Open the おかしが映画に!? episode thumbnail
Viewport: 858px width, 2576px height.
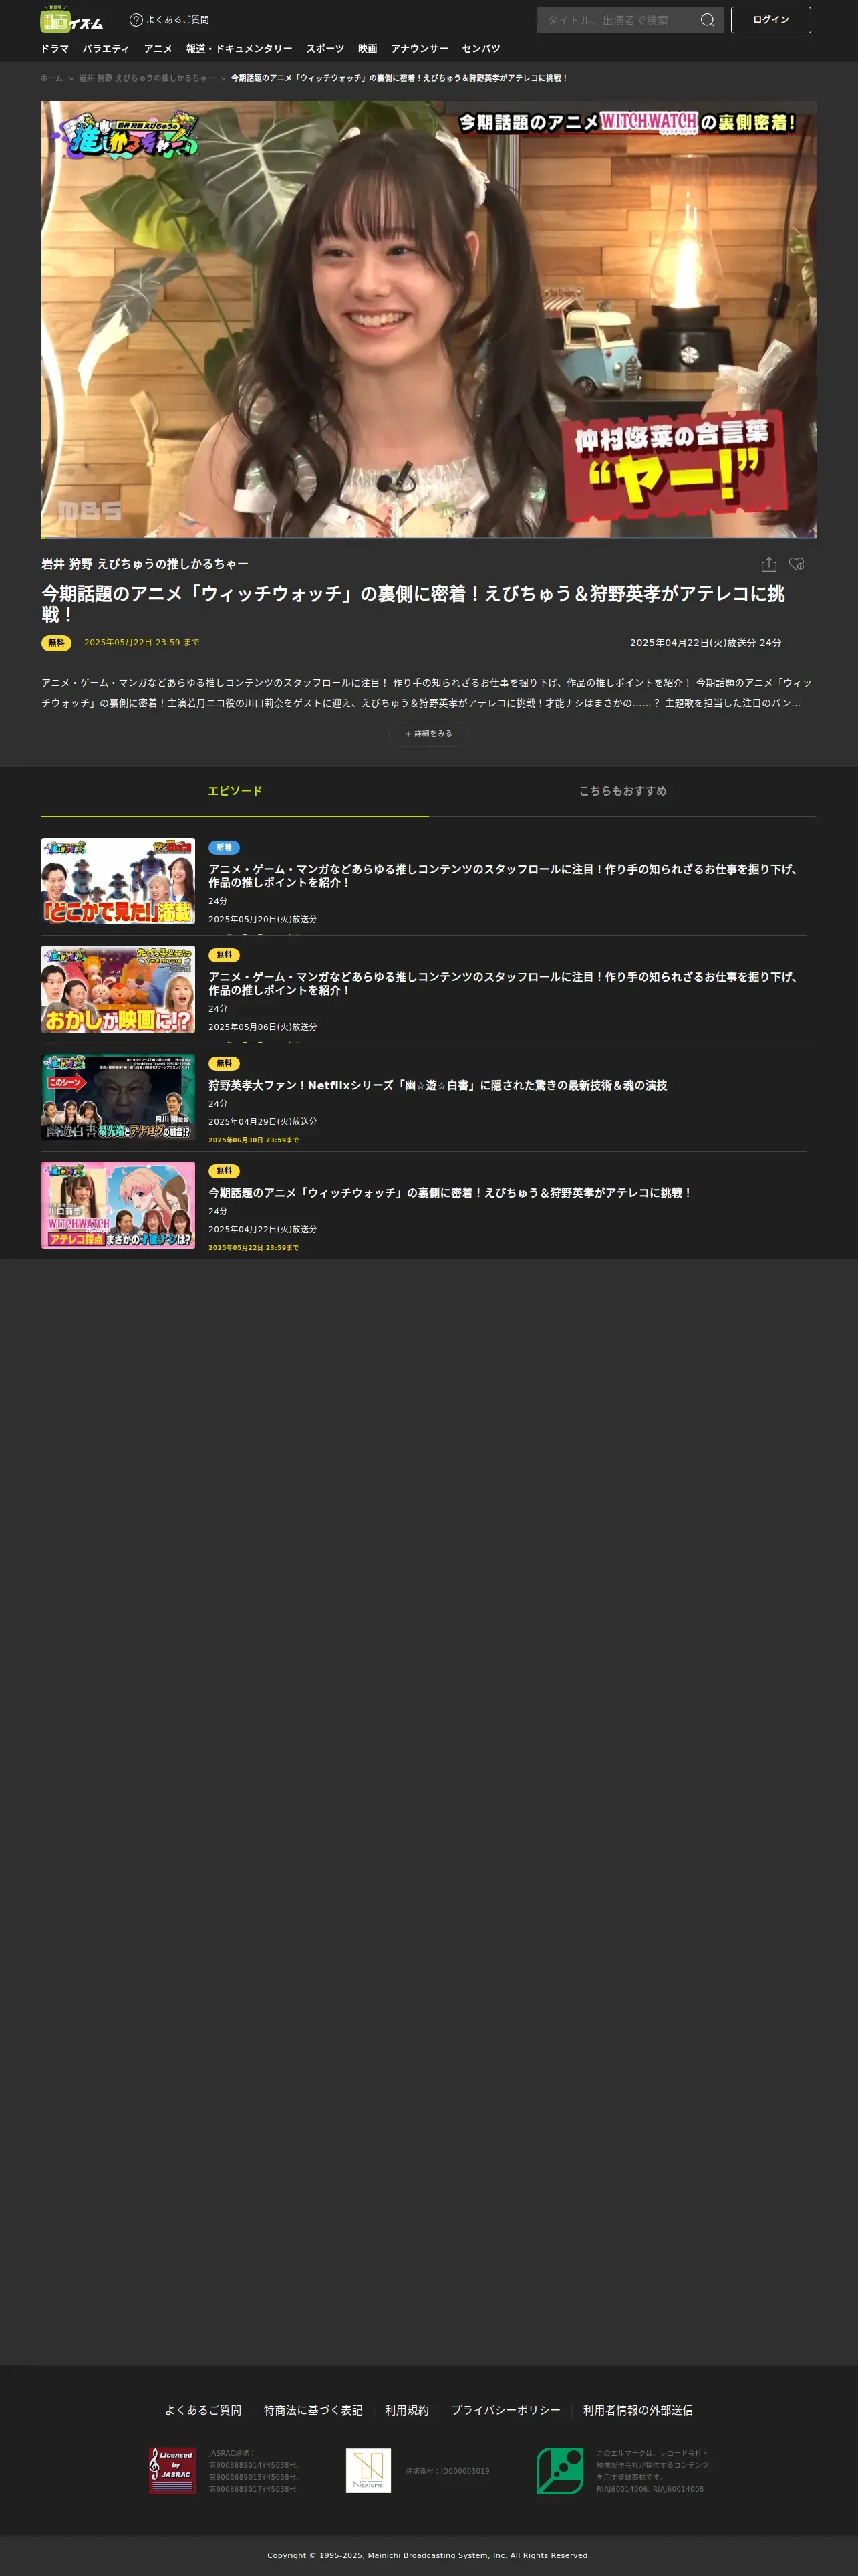(118, 989)
